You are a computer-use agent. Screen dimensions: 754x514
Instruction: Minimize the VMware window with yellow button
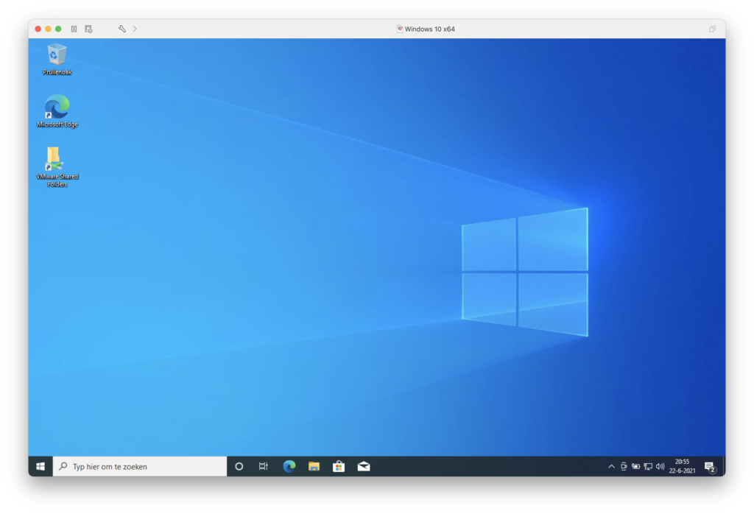coord(48,29)
